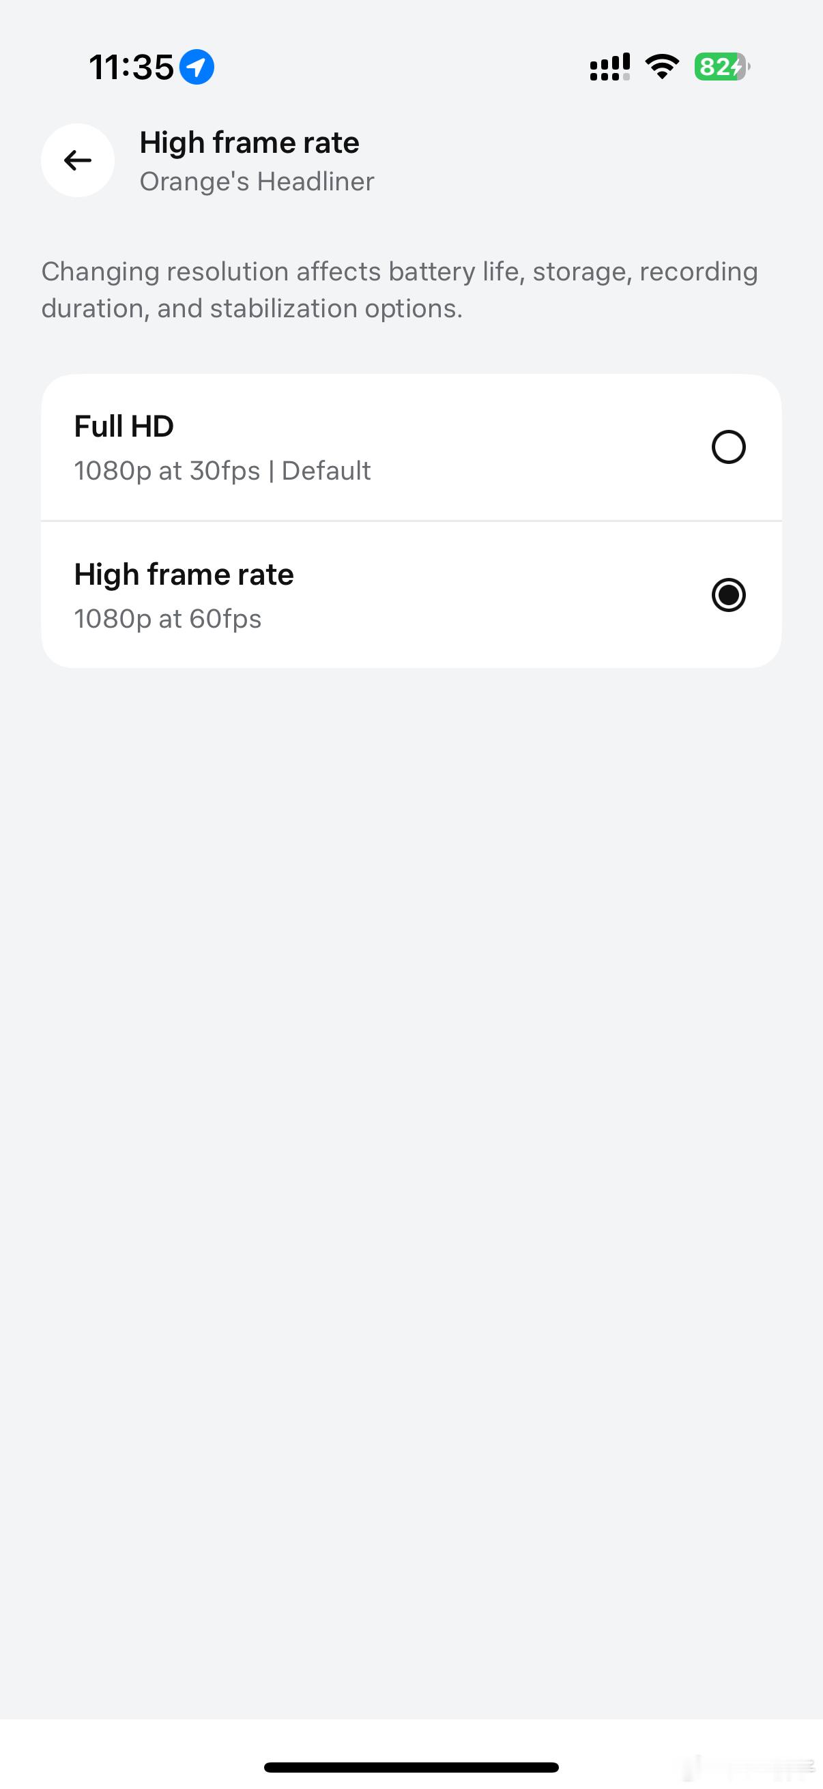Tap the "Orange's Headliner" device subtitle

257,181
